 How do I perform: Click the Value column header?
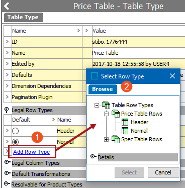click(139, 31)
